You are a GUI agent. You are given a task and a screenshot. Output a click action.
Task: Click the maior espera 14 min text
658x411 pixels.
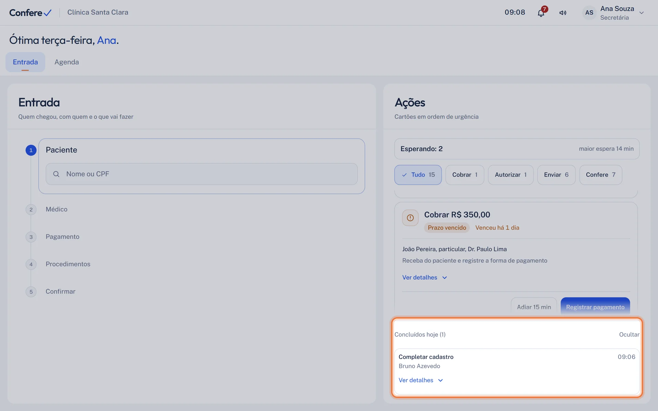606,149
